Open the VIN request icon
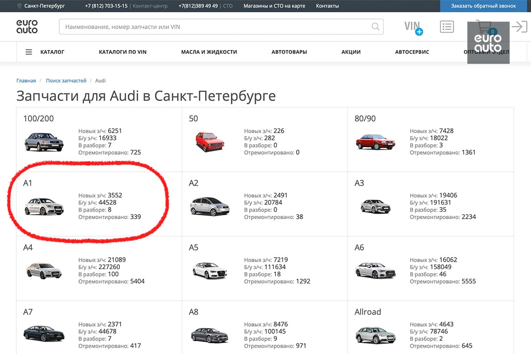531x354 pixels. click(413, 27)
